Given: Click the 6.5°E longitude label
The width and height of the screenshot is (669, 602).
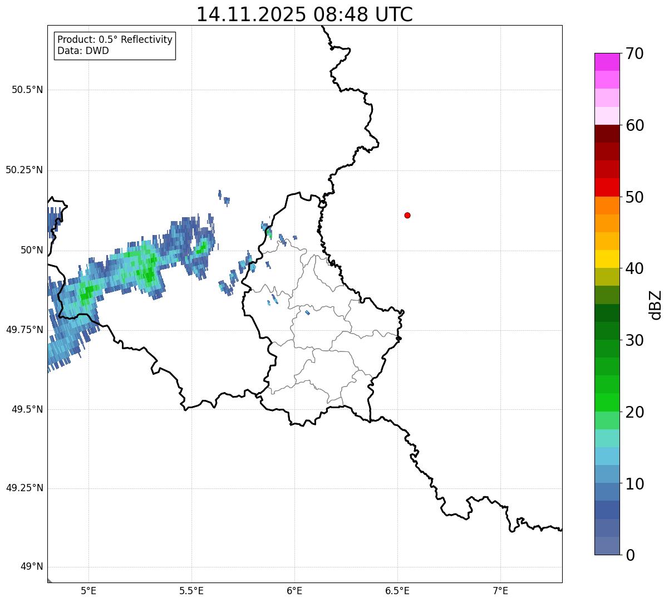Looking at the screenshot, I should pos(397,591).
